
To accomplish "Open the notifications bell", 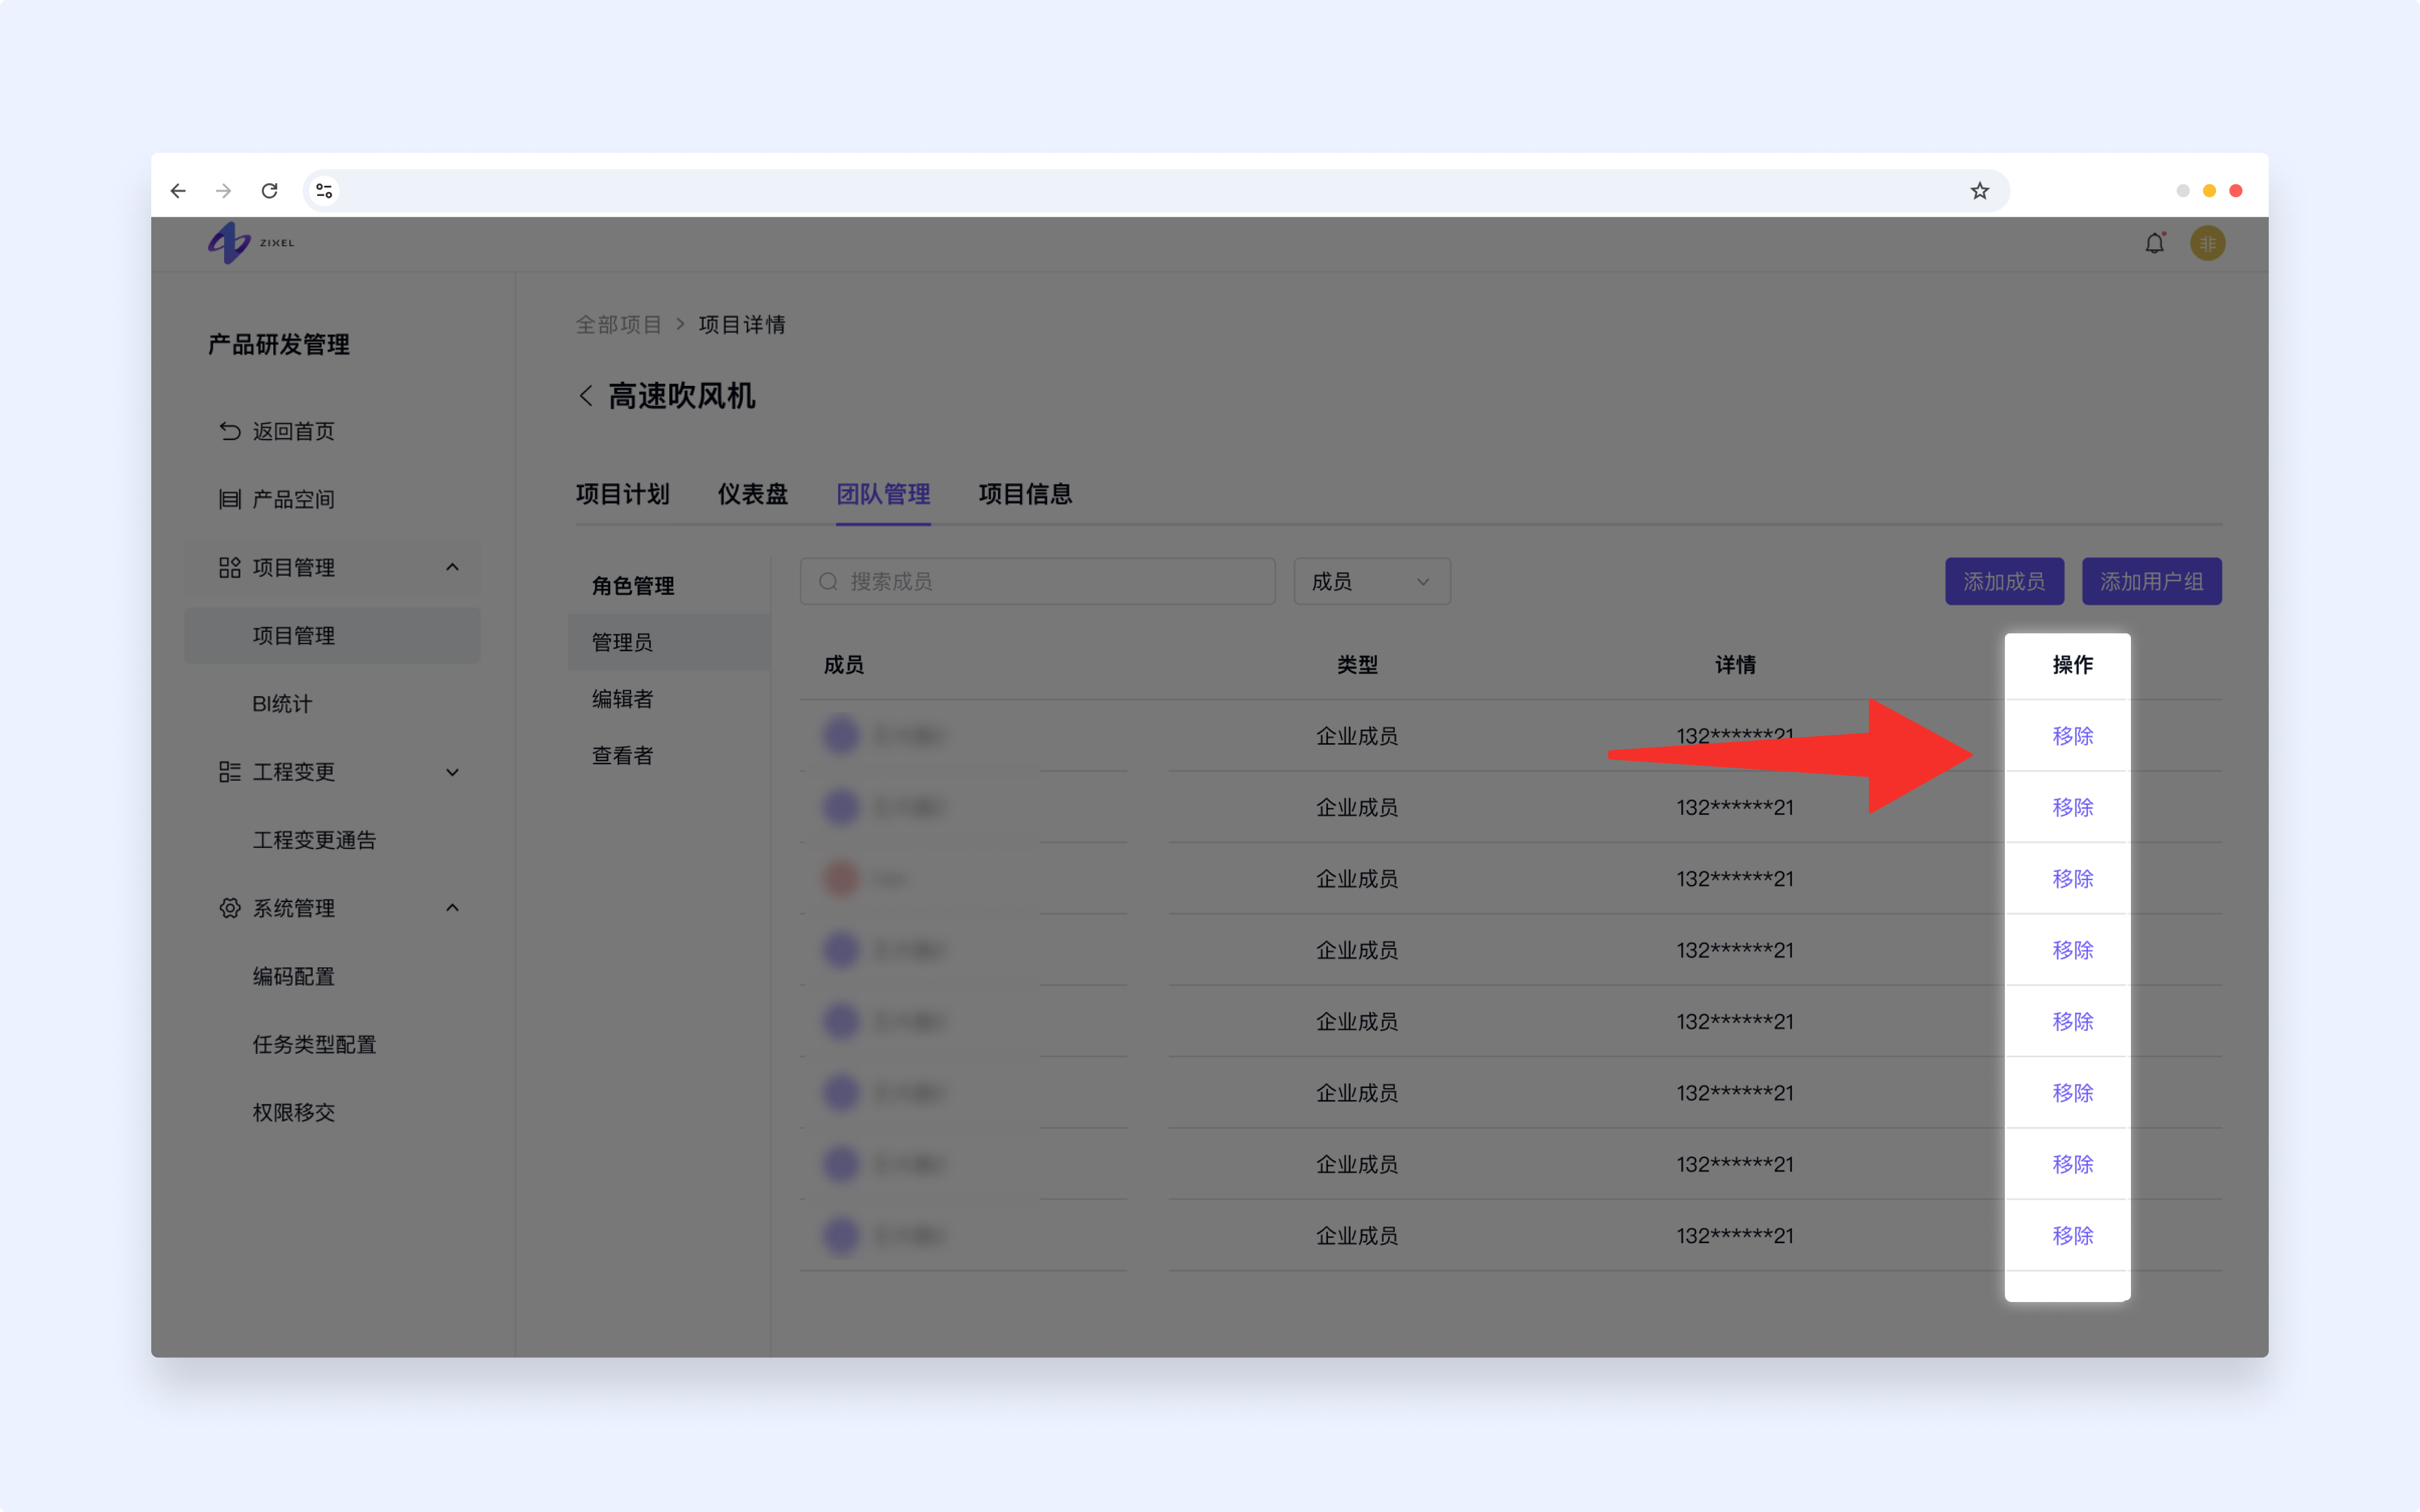I will coord(2154,243).
